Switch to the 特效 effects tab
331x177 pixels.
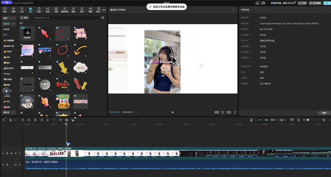(39, 10)
